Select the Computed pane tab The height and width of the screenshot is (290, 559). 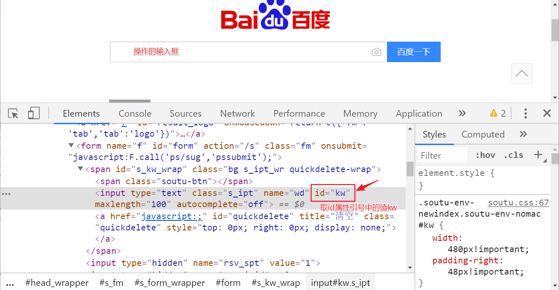point(483,134)
